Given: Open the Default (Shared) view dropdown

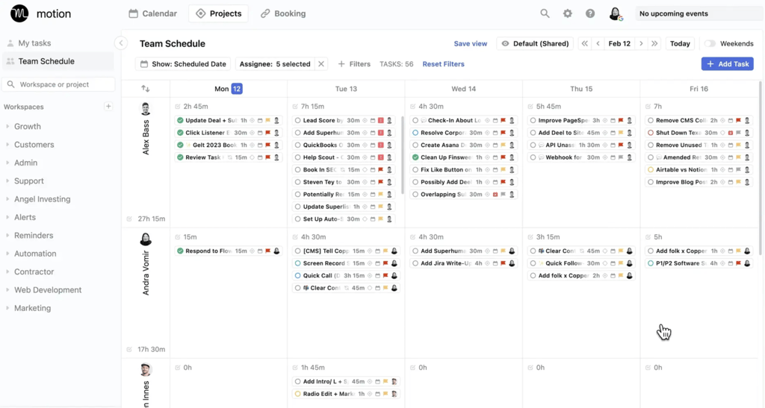Looking at the screenshot, I should pos(535,43).
